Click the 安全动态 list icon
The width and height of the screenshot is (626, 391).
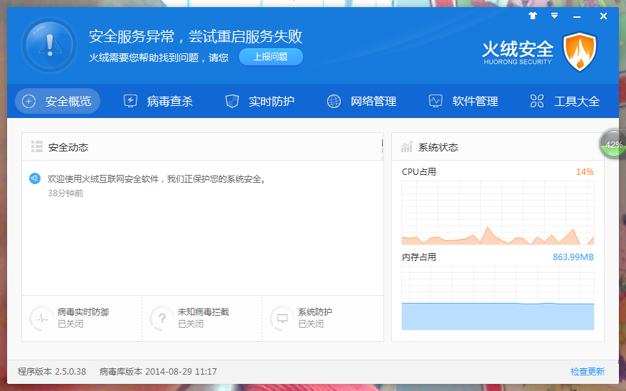click(37, 147)
